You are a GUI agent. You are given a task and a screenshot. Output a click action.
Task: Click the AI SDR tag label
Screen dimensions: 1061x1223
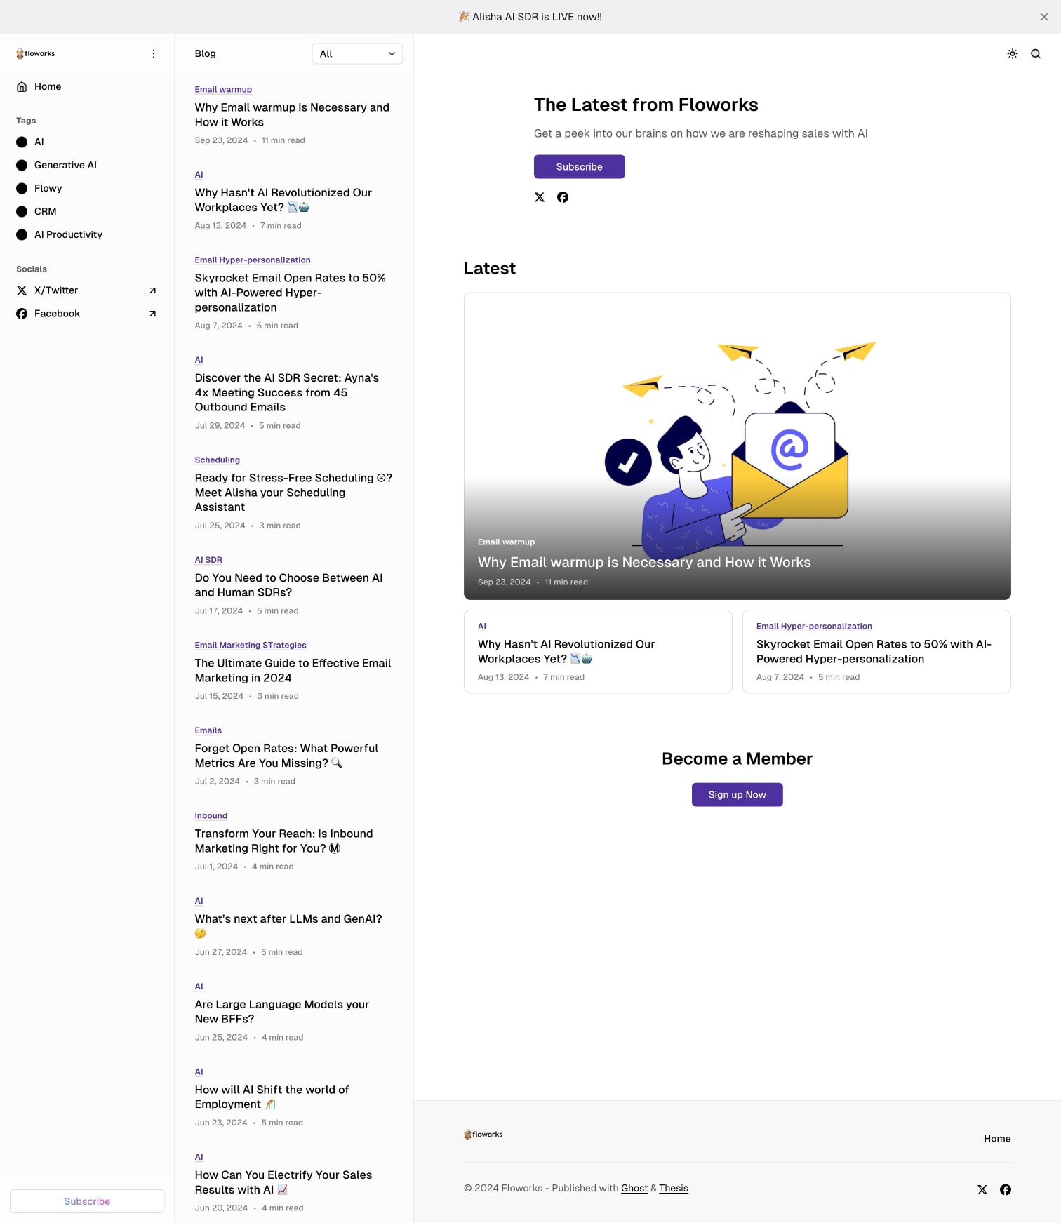[x=208, y=560]
